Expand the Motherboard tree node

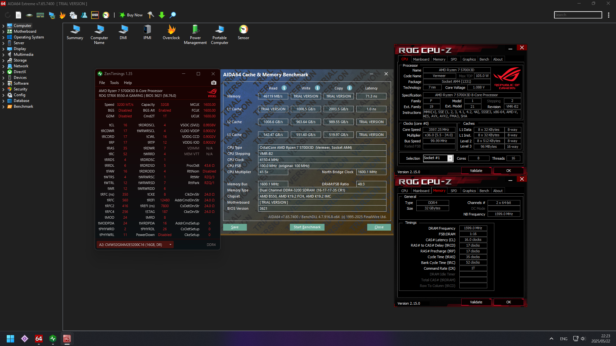tap(3, 31)
